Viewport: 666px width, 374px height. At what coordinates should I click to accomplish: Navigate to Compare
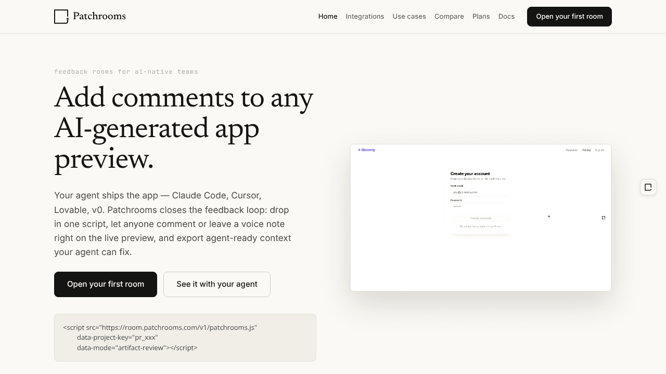click(x=449, y=17)
